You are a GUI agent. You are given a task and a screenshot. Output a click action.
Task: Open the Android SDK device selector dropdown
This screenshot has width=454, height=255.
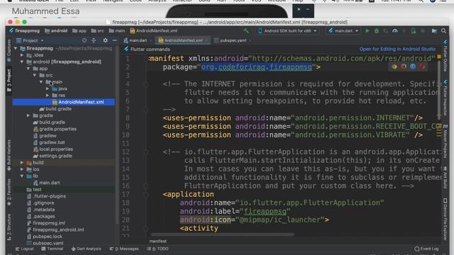tap(287, 30)
